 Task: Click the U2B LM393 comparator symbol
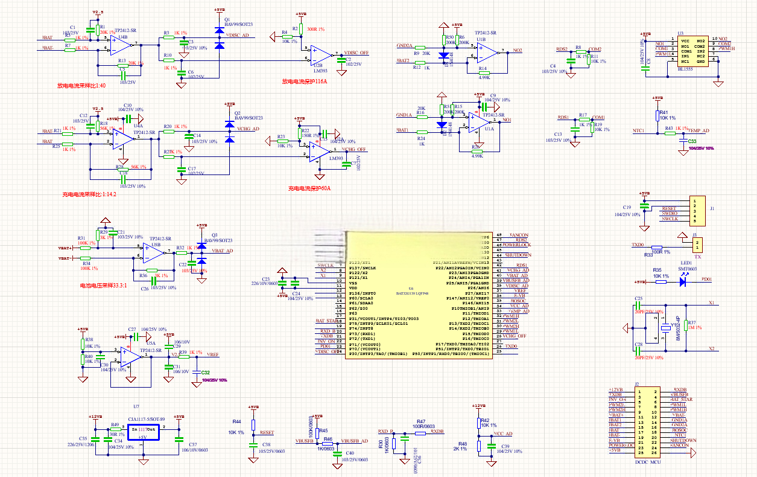coord(320,54)
